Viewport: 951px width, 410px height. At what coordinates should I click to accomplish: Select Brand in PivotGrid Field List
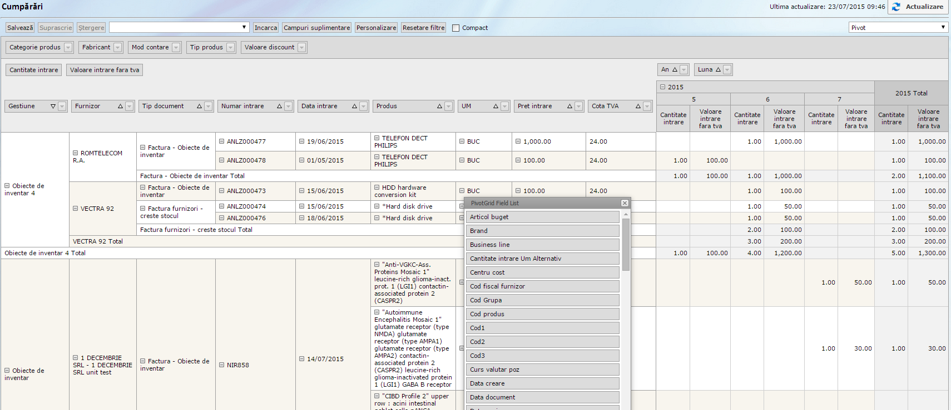coord(542,231)
